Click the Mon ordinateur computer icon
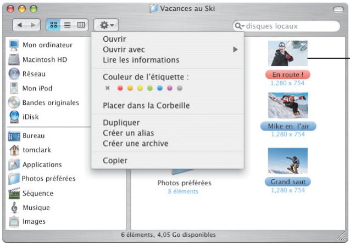 tap(14, 45)
